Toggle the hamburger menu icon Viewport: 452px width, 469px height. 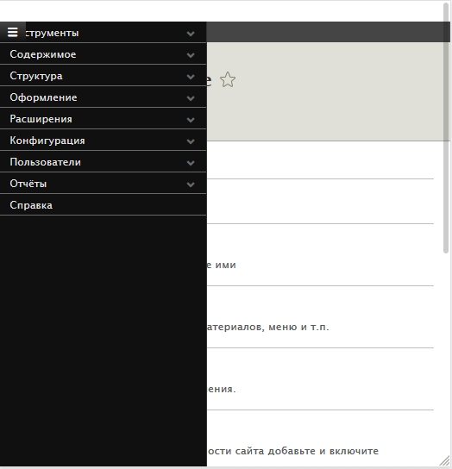[13, 32]
